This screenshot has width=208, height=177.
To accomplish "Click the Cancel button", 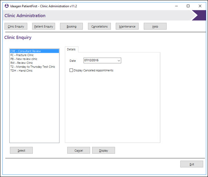I will 79,150.
